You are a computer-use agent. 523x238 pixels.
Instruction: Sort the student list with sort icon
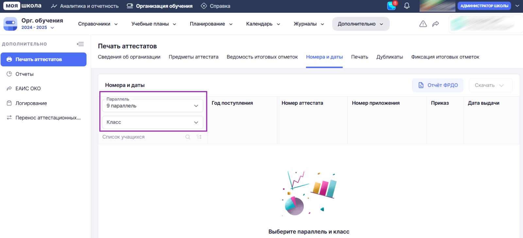pyautogui.click(x=199, y=137)
